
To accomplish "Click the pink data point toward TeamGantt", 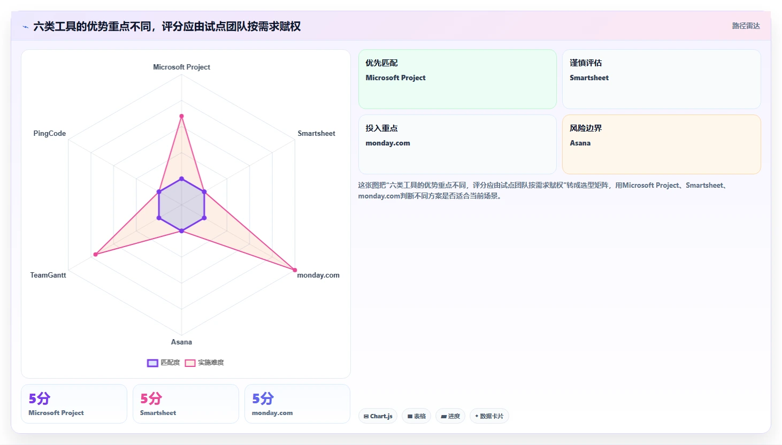I will pyautogui.click(x=95, y=255).
